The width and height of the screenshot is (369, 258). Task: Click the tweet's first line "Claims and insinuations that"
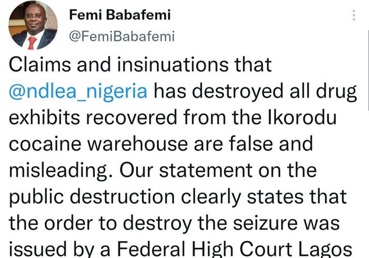[x=140, y=66]
